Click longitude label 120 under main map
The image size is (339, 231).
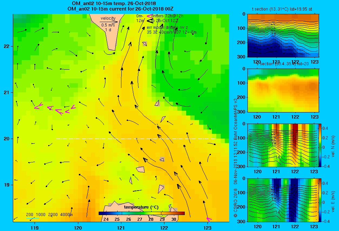pyautogui.click(x=78, y=228)
